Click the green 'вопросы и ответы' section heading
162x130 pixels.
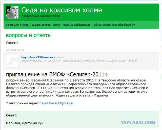click(x=29, y=35)
